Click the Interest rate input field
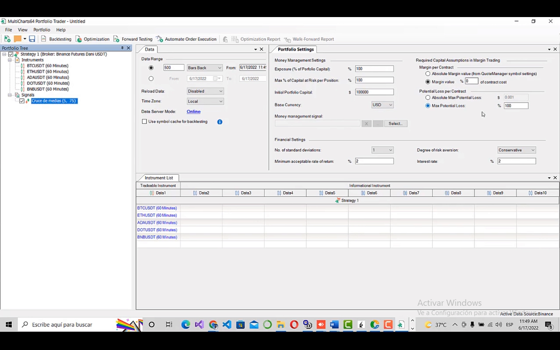 click(517, 161)
